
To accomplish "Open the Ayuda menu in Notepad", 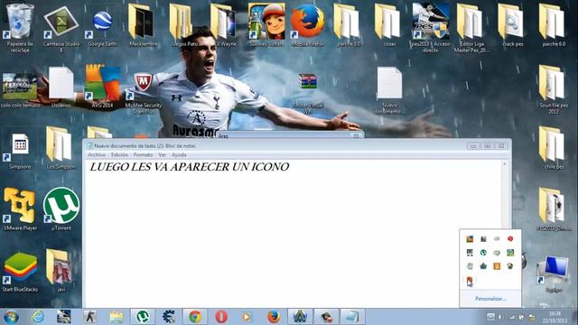I will (179, 154).
